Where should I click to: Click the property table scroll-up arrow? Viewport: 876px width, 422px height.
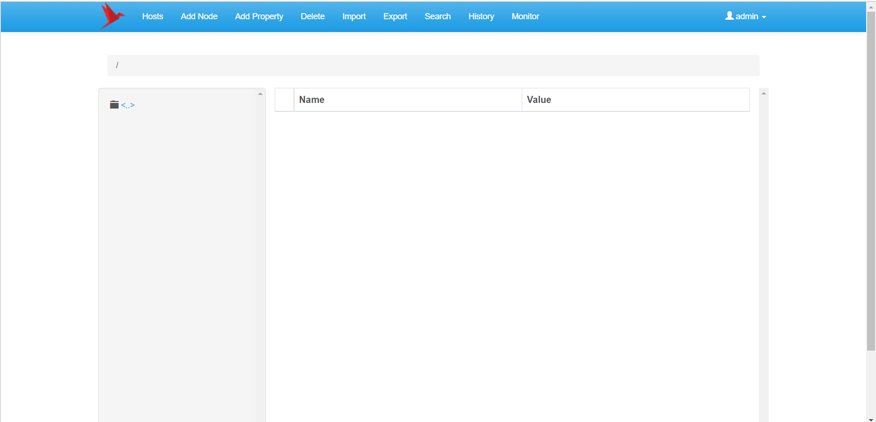764,94
